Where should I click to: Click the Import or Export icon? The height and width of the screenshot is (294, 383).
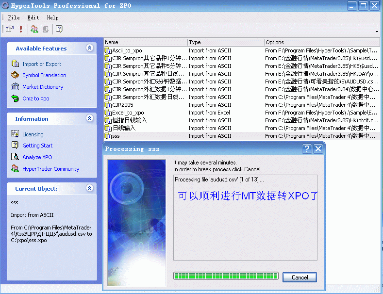pos(15,64)
